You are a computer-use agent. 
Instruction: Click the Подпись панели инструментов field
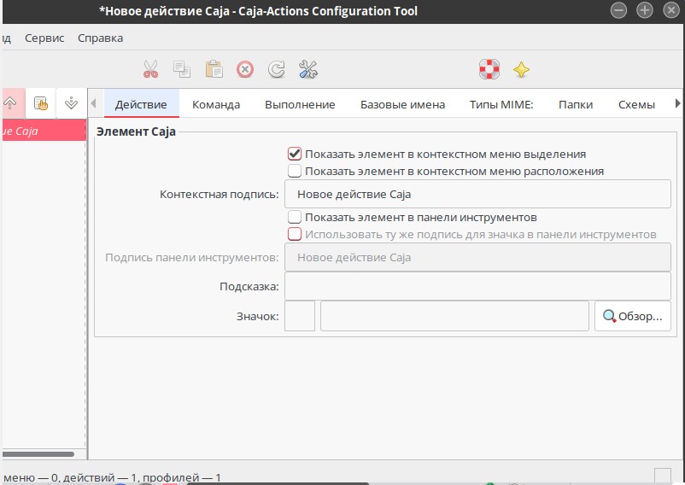click(478, 257)
